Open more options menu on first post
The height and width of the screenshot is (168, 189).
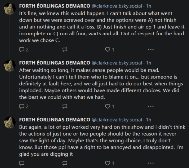(151, 50)
